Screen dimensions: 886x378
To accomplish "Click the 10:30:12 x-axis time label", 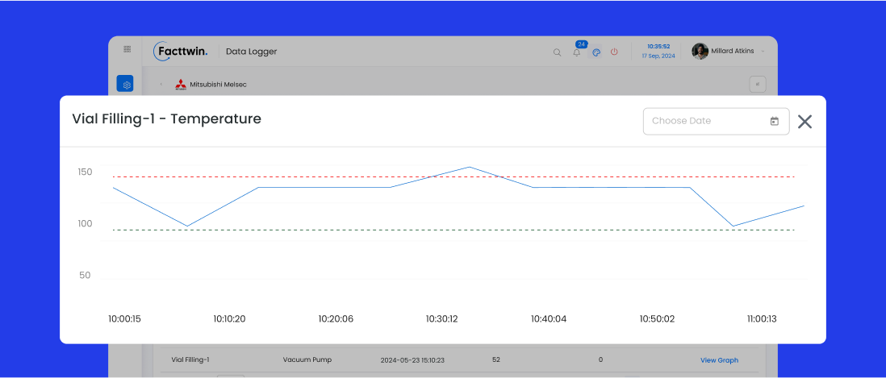I will pyautogui.click(x=442, y=319).
